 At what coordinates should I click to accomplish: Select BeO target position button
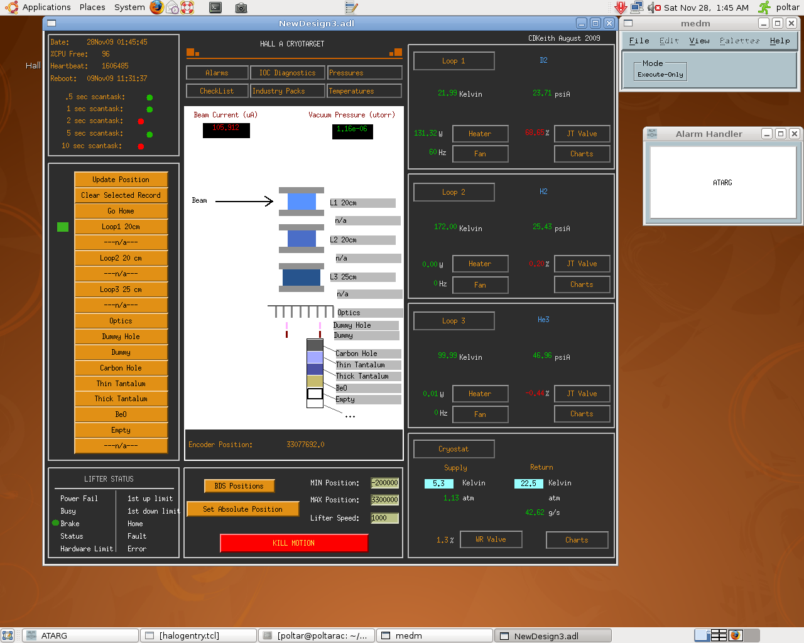[x=121, y=414]
